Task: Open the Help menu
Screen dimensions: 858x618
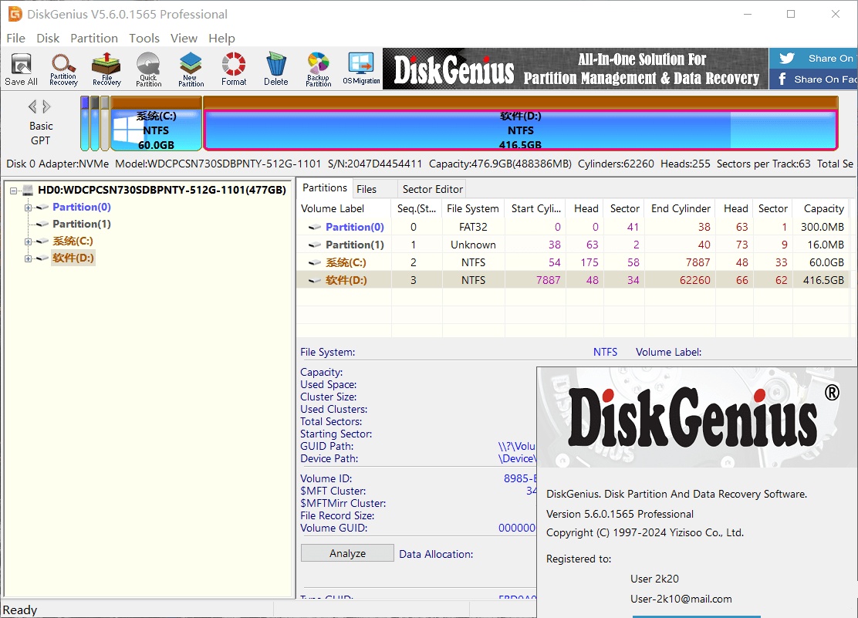Action: pos(221,39)
